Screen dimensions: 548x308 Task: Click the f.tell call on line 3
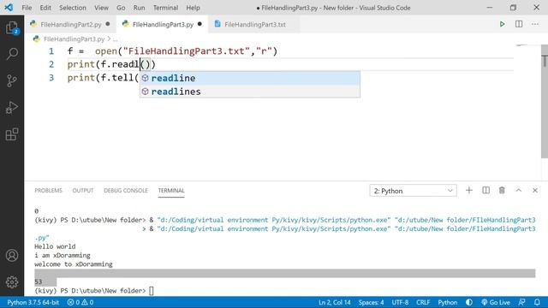pyautogui.click(x=120, y=78)
